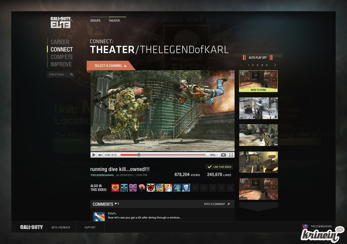The height and width of the screenshot is (244, 347).
Task: Click the video progress bar scrubber
Action: click(139, 155)
